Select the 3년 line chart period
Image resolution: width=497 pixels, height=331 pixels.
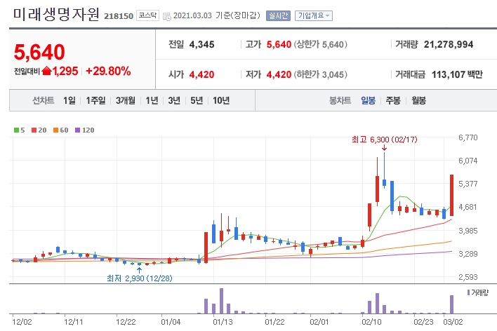(174, 101)
